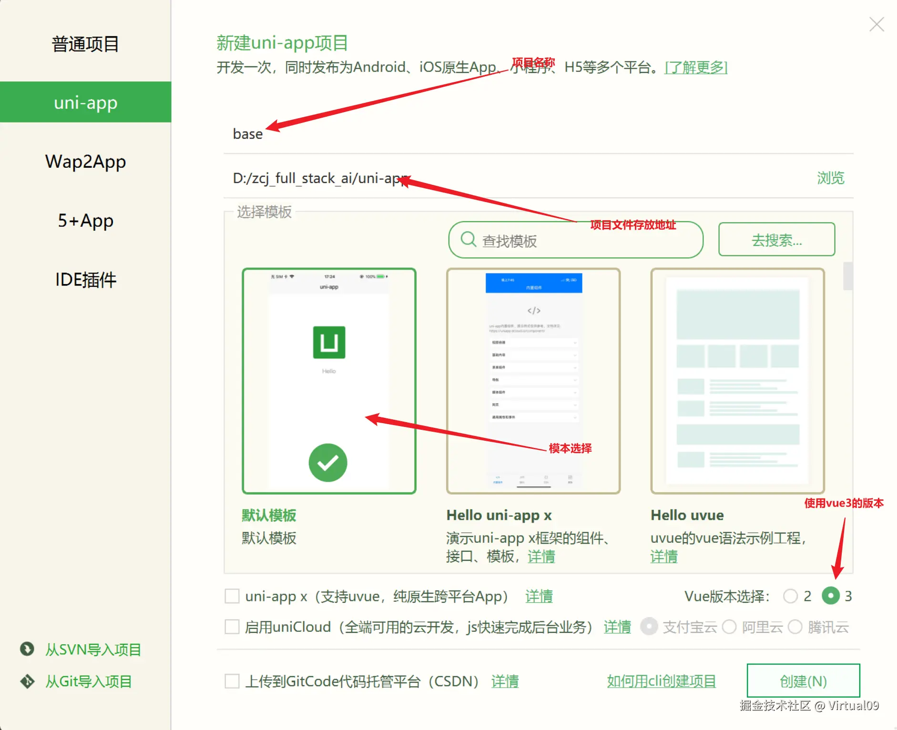Click the magnifier icon in template search
The width and height of the screenshot is (897, 730).
point(469,239)
